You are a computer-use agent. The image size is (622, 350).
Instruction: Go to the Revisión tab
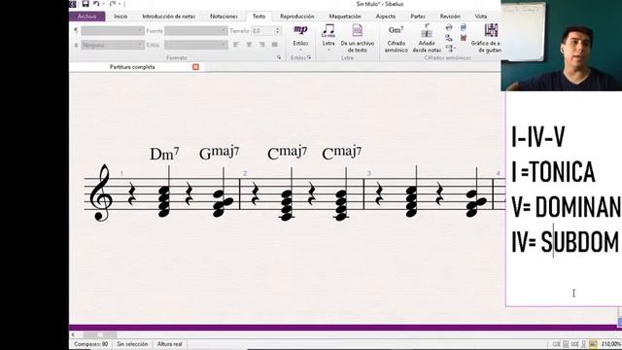pyautogui.click(x=450, y=17)
